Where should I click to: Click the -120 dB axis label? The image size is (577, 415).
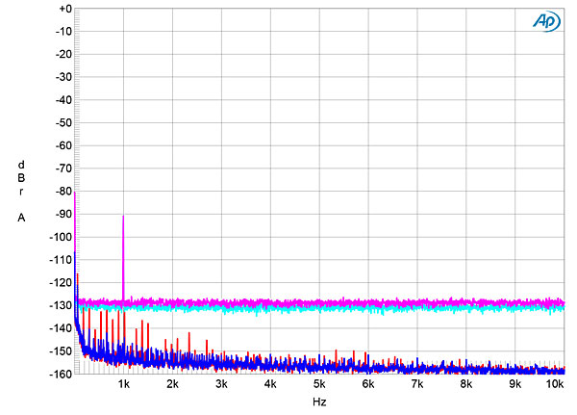pos(61,283)
